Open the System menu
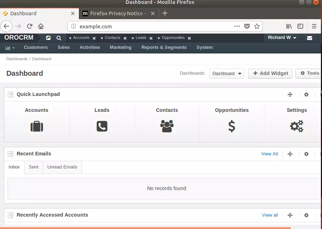The image size is (322, 229). pyautogui.click(x=204, y=47)
